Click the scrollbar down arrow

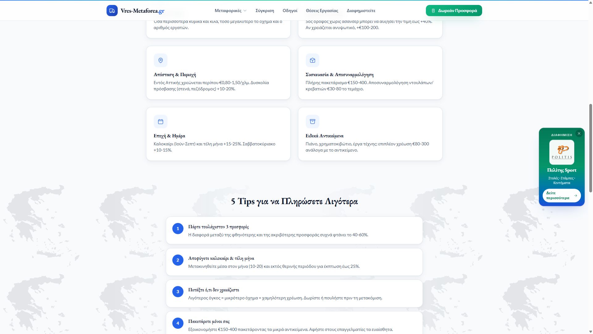[x=591, y=332]
